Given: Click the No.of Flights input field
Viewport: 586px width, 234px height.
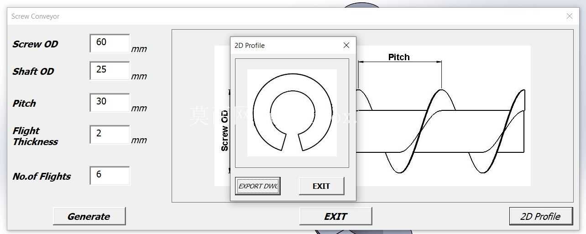Looking at the screenshot, I should [110, 176].
